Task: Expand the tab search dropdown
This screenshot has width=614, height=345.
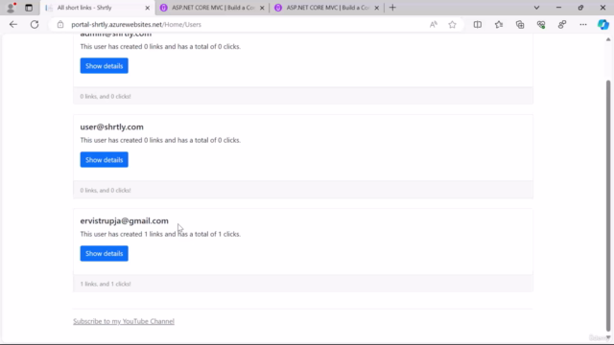Action: (x=536, y=8)
